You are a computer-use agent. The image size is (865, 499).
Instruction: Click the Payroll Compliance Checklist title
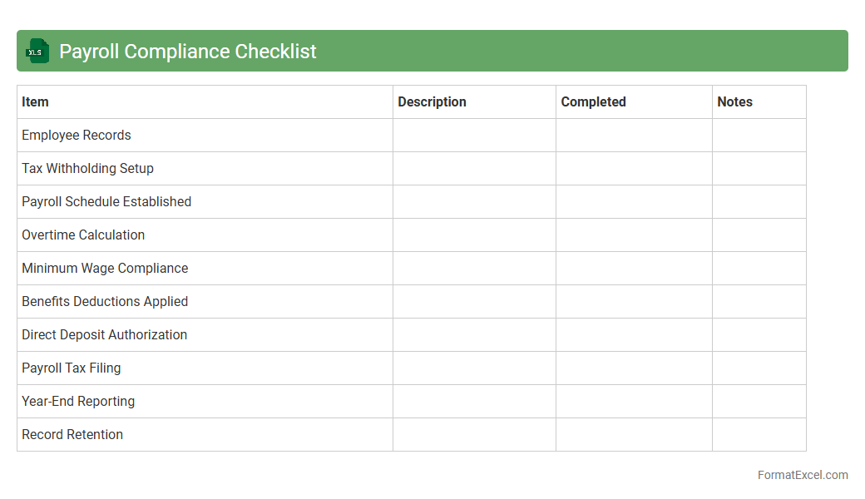point(188,52)
